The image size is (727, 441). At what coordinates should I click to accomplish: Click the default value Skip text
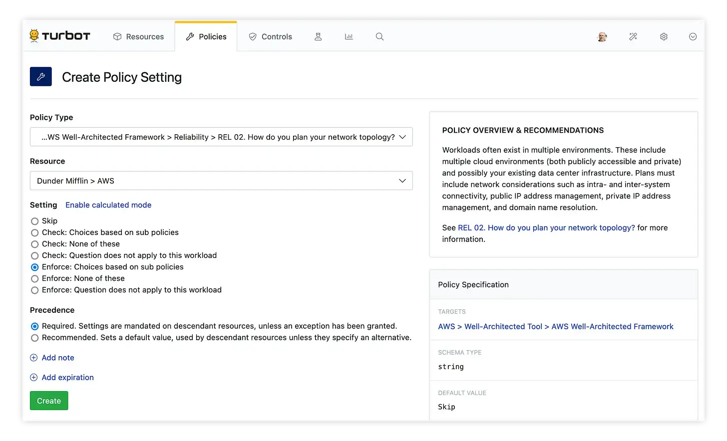click(x=446, y=407)
